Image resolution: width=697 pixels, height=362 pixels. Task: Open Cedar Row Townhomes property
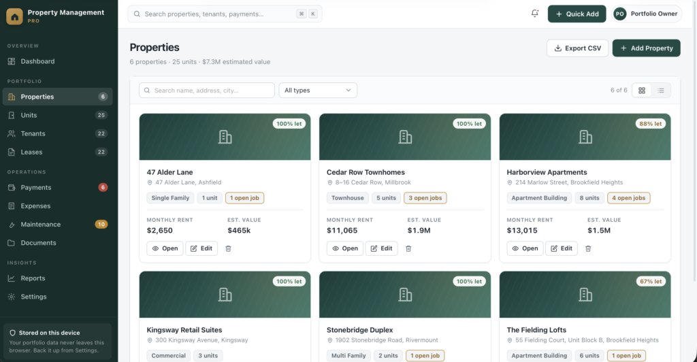[x=345, y=249]
